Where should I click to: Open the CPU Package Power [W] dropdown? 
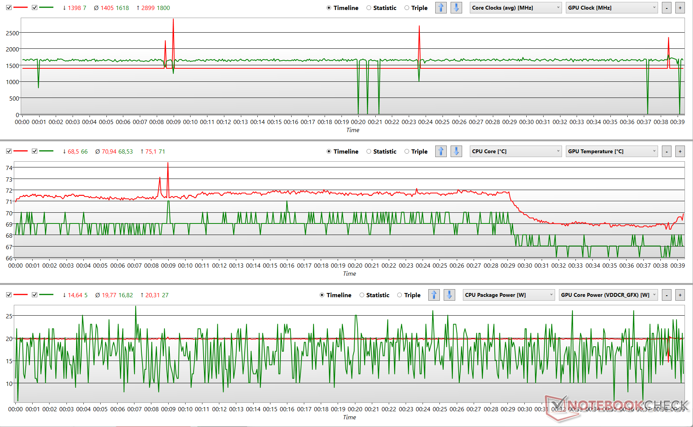pyautogui.click(x=509, y=295)
